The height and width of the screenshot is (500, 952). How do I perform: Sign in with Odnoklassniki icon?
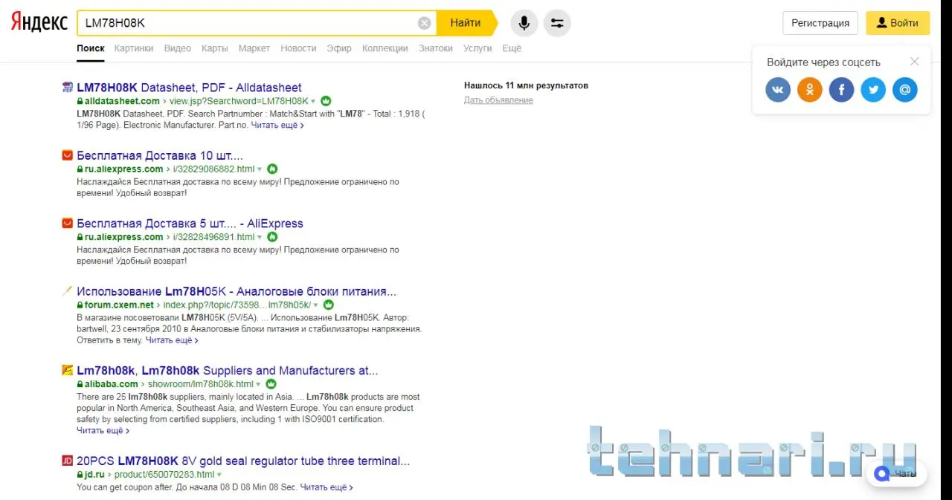point(810,90)
